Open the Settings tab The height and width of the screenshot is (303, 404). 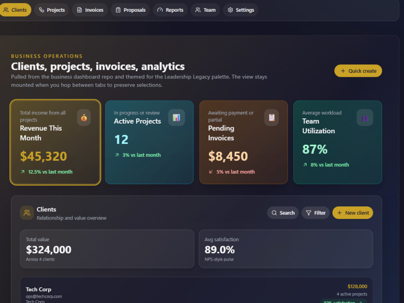point(241,10)
